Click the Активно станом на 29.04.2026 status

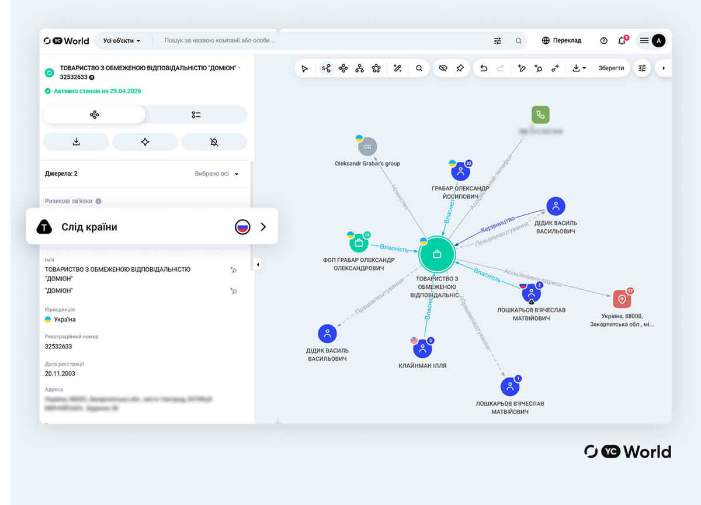(x=93, y=91)
